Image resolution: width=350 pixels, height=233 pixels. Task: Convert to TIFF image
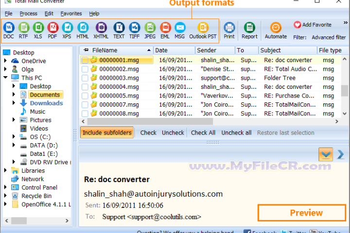point(134,31)
